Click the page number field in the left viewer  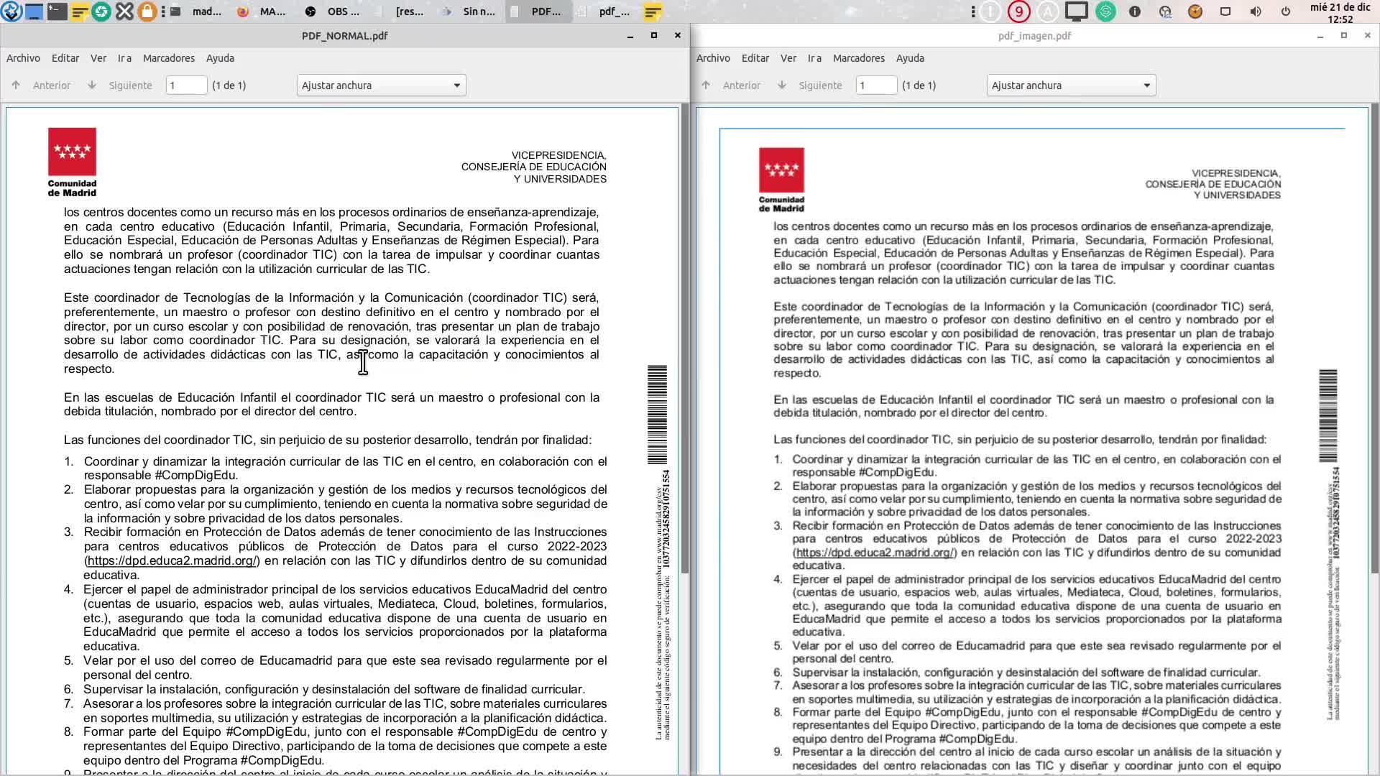(x=186, y=86)
